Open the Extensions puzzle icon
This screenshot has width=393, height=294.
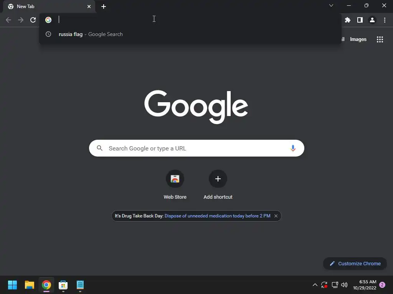pos(348,20)
